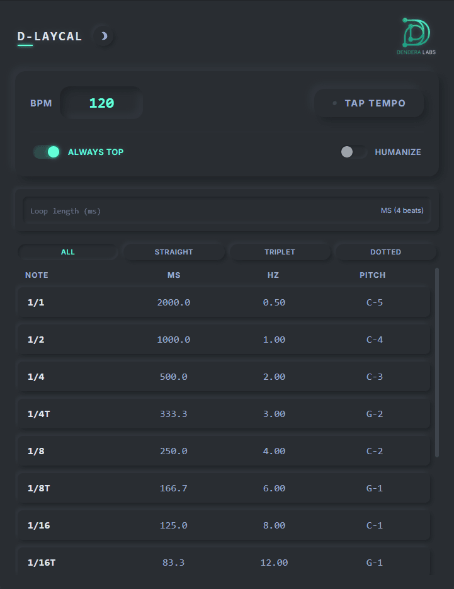Click the 1/1 note row label

point(36,302)
